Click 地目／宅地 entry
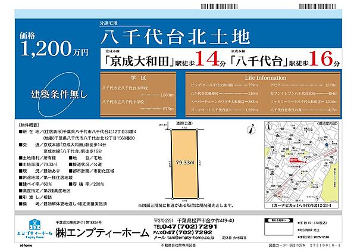This screenshot has height=252, width=357. (85, 158)
